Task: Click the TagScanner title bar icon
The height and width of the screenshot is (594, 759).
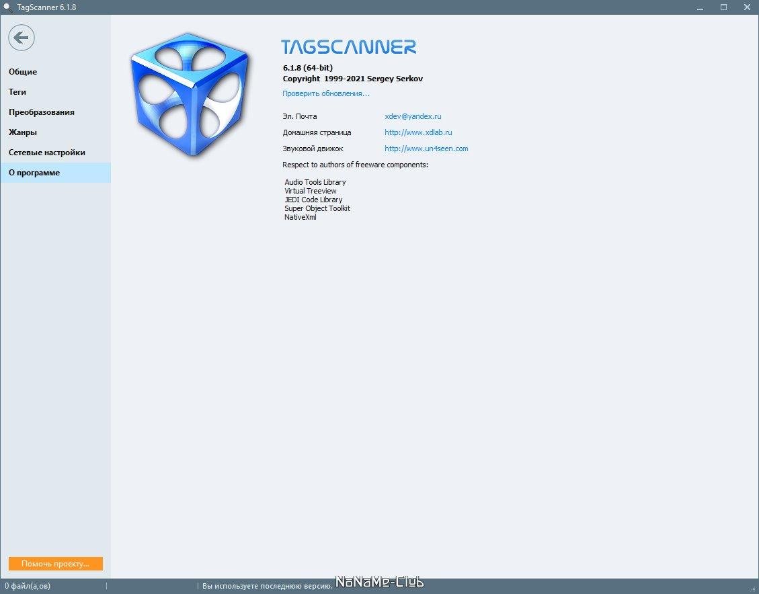Action: click(x=7, y=7)
